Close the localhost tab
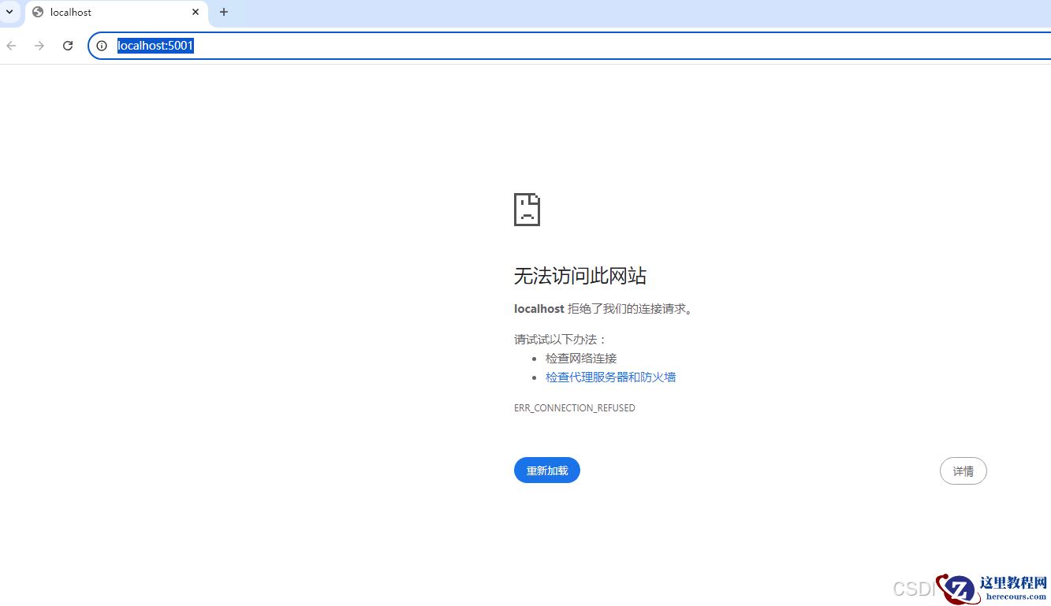The width and height of the screenshot is (1051, 606). pyautogui.click(x=195, y=12)
